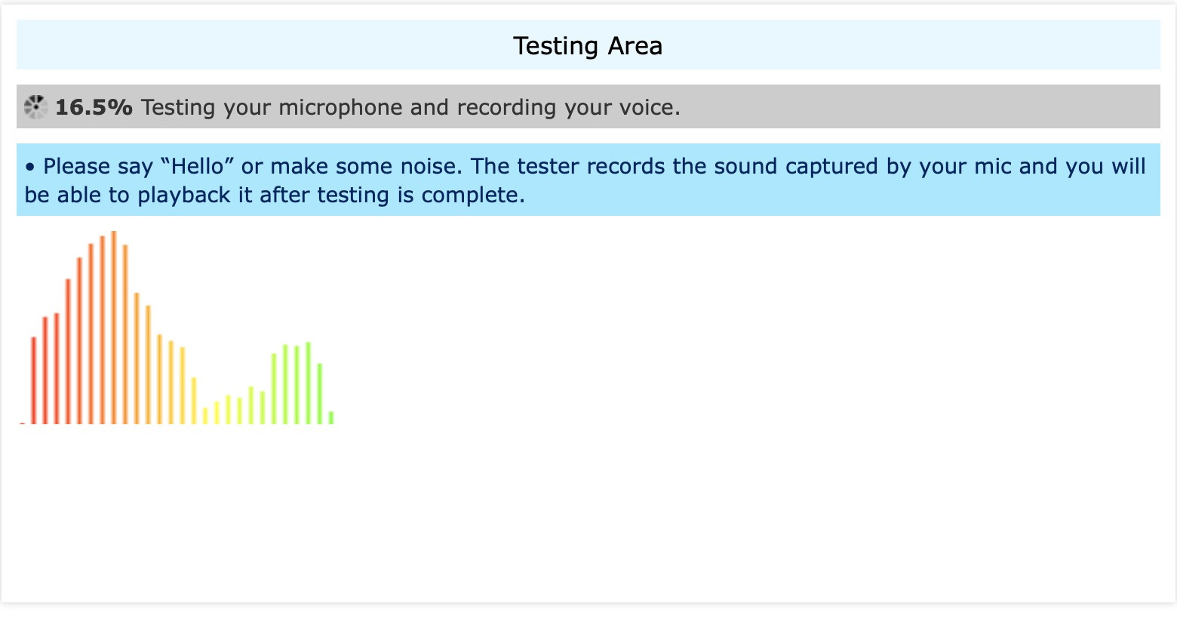Viewport: 1177px width, 622px height.
Task: Click the last short green waveform bar
Action: click(x=331, y=417)
